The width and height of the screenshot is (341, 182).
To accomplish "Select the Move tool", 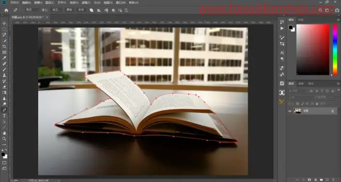I will [4, 23].
